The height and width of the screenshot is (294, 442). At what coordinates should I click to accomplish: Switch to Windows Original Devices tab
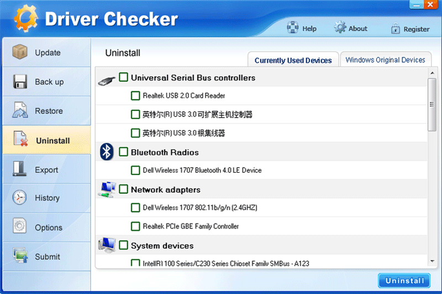pos(385,60)
